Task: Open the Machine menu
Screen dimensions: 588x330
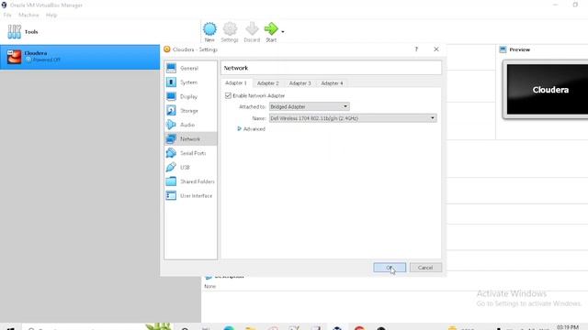Action: tap(28, 15)
